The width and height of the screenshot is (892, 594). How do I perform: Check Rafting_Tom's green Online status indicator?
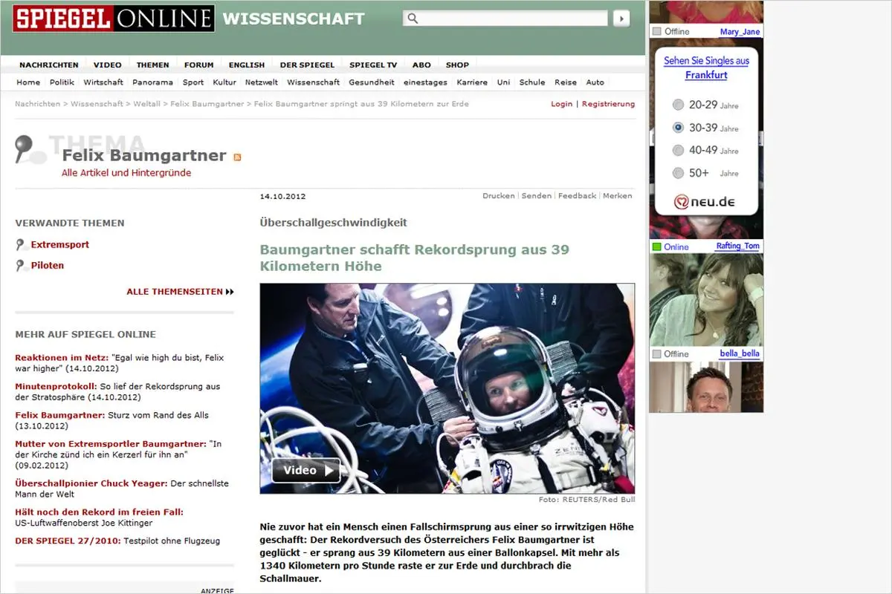pyautogui.click(x=656, y=247)
